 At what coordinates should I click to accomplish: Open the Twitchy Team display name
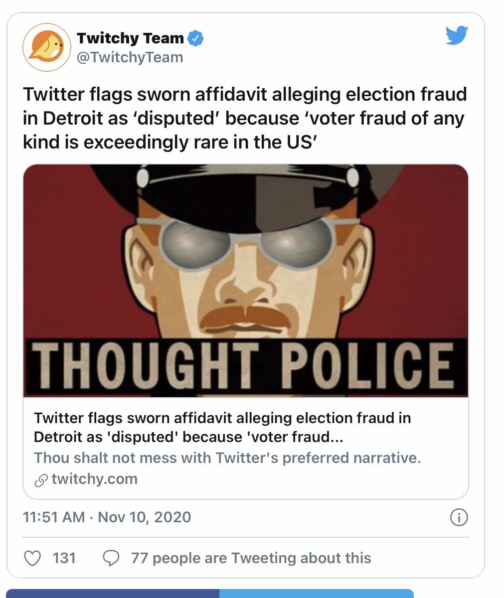tap(130, 38)
